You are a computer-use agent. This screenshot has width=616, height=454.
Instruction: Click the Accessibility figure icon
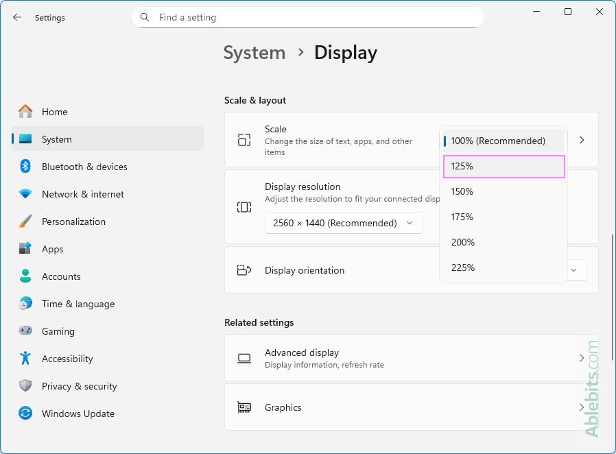point(25,358)
